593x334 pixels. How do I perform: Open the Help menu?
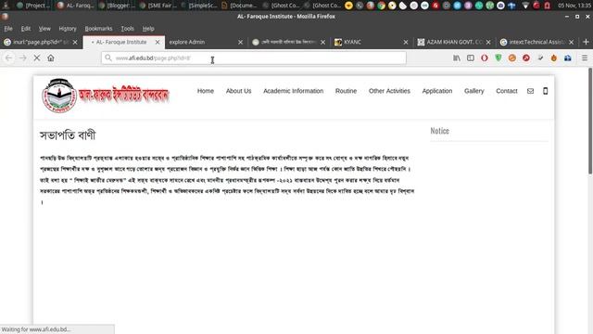click(x=148, y=29)
